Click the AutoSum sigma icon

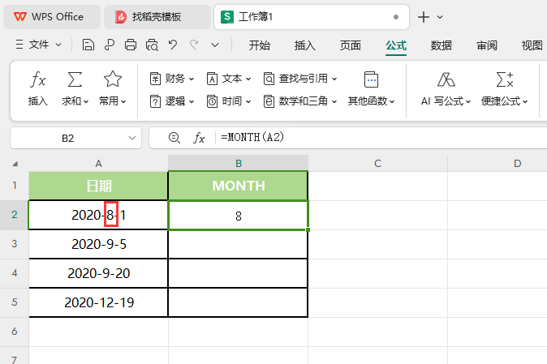tap(75, 79)
